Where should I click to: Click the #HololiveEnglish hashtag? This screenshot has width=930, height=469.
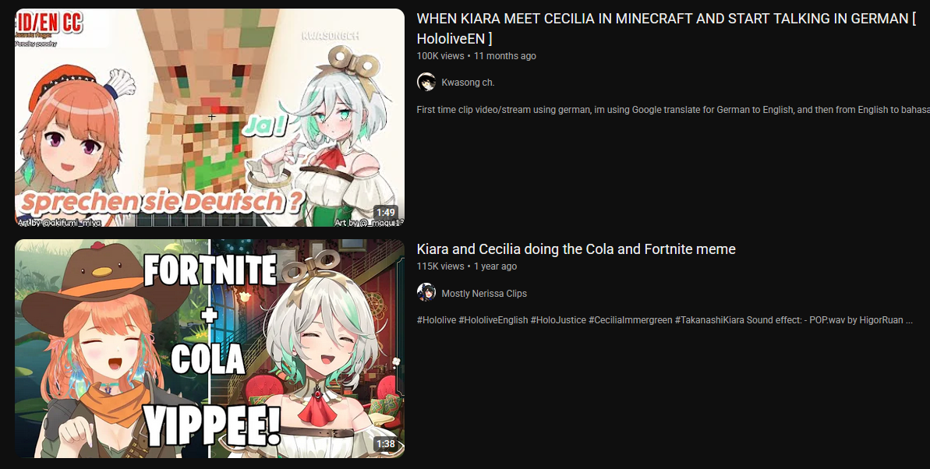[493, 320]
